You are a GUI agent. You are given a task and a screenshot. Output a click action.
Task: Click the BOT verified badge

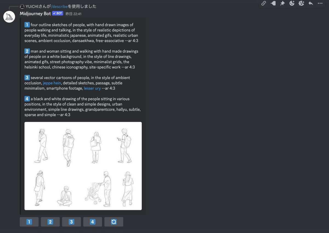[58, 13]
